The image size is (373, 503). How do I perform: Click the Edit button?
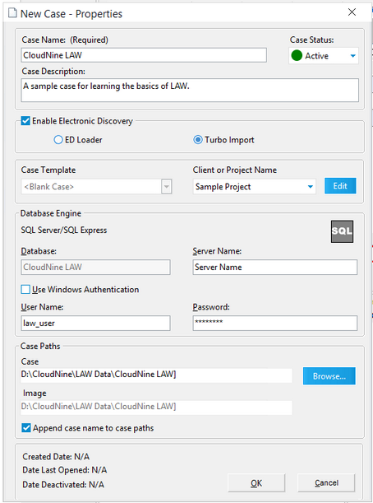[340, 186]
